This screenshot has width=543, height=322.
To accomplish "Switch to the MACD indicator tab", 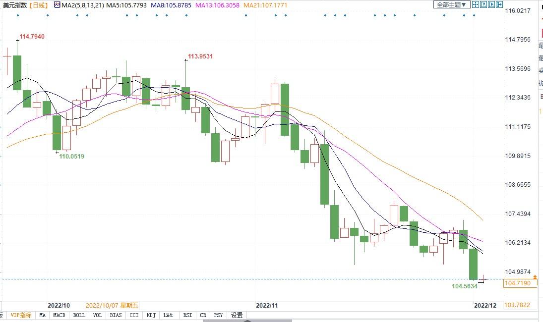I will click(x=59, y=315).
